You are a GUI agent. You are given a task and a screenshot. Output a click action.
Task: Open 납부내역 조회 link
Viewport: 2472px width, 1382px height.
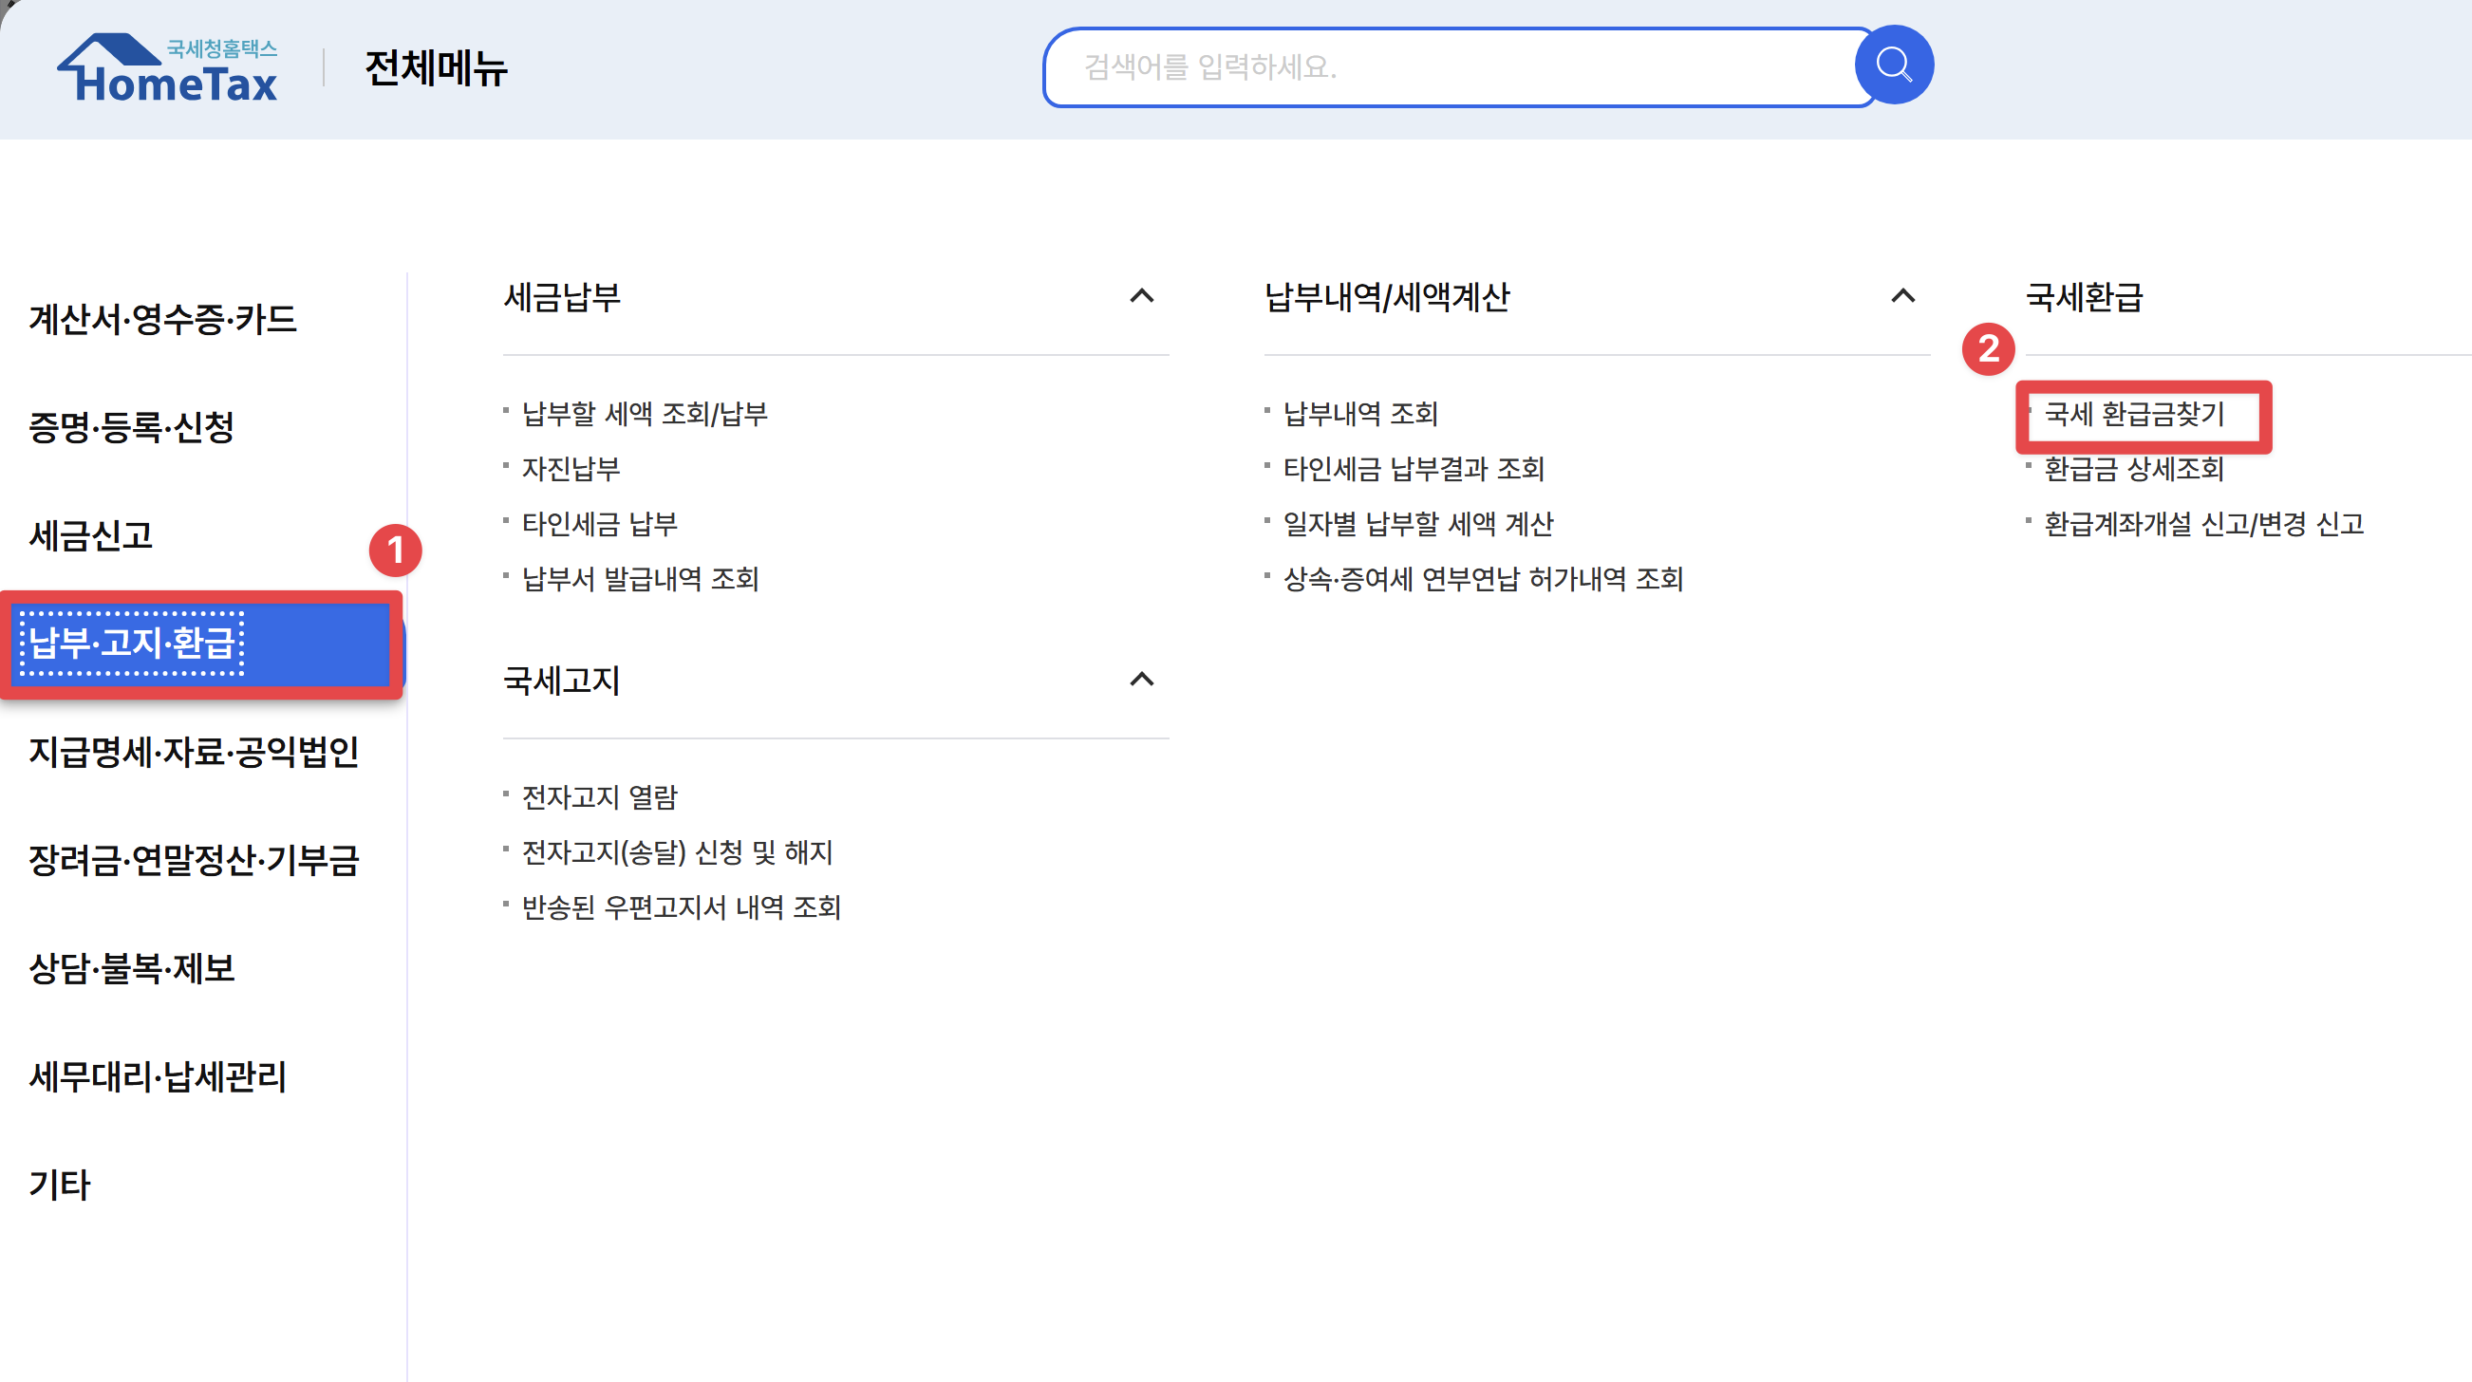[1359, 415]
